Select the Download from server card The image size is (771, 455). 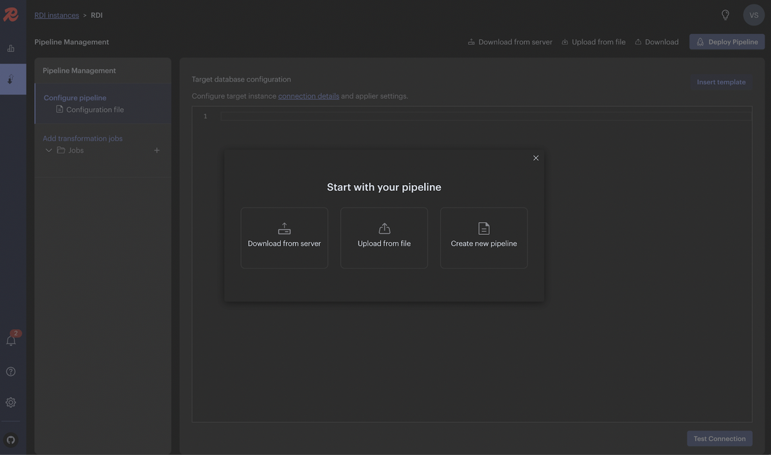(284, 238)
